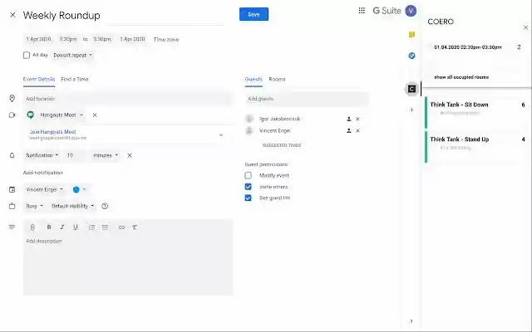Open the event color picker
The width and height of the screenshot is (532, 332).
pos(79,190)
